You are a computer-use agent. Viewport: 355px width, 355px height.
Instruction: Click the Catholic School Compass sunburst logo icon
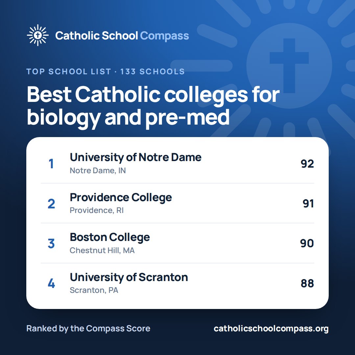[37, 35]
